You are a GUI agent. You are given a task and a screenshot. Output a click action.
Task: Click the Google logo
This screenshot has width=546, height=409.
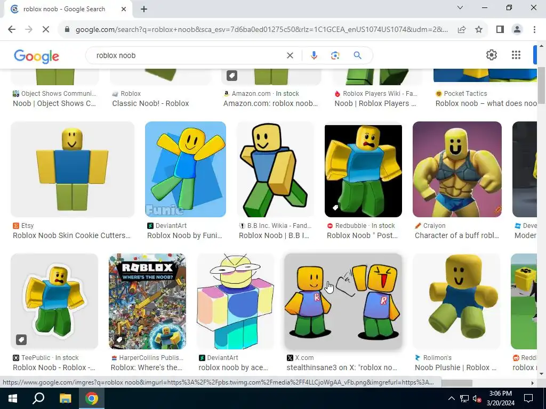point(37,56)
